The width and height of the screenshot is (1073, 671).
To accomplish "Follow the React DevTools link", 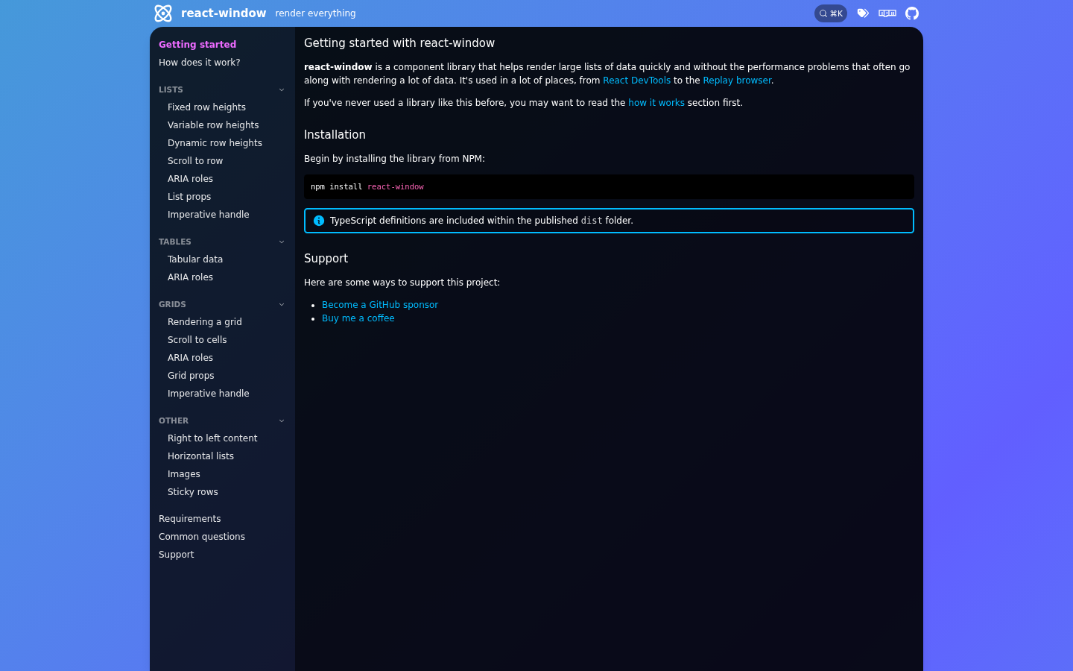I will [x=636, y=81].
